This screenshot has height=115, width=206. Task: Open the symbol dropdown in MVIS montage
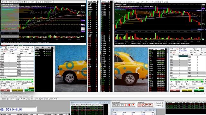(x=175, y=49)
